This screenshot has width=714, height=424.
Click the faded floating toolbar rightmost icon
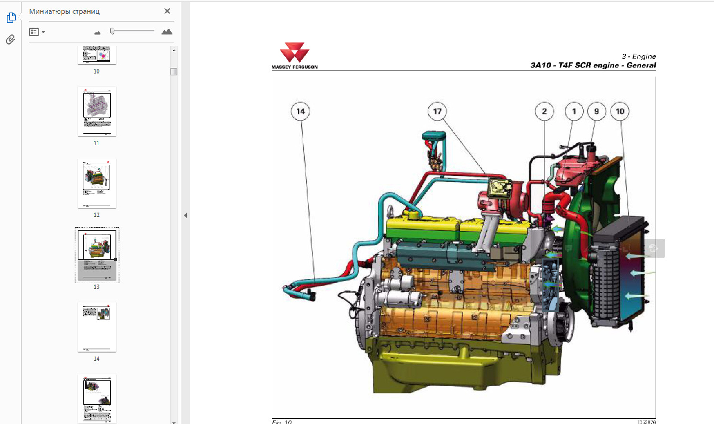(653, 248)
